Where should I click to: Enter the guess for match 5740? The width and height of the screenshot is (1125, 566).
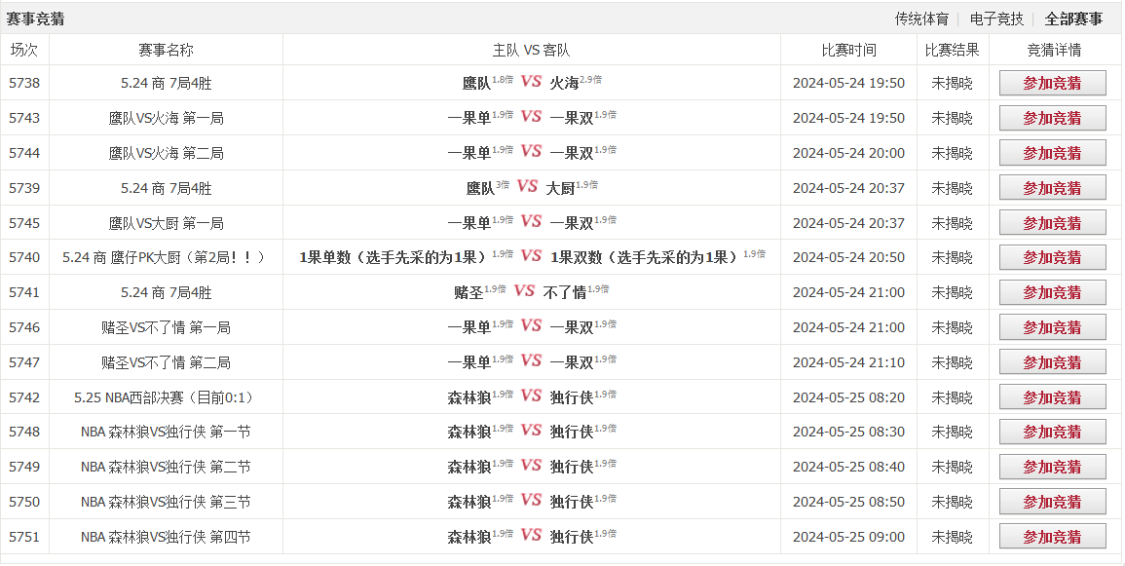point(1052,258)
